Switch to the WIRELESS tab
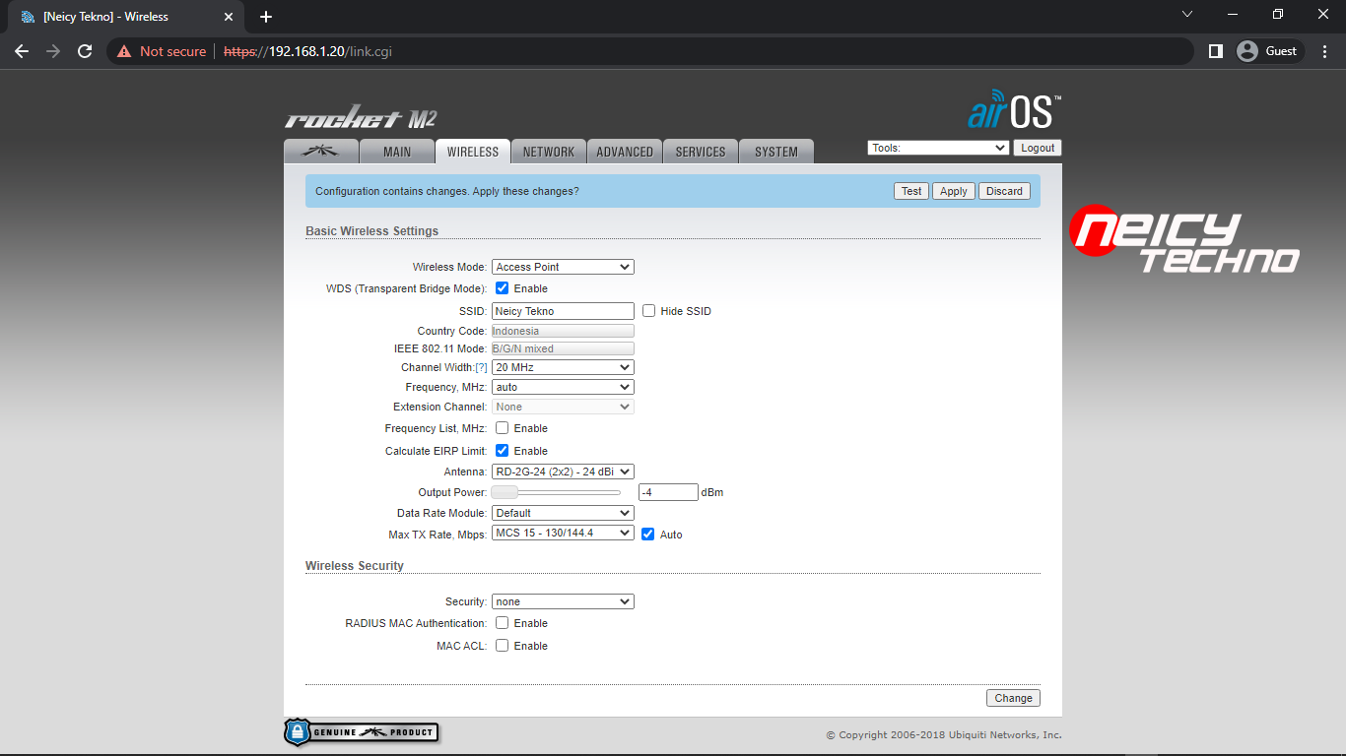The image size is (1346, 756). tap(473, 152)
